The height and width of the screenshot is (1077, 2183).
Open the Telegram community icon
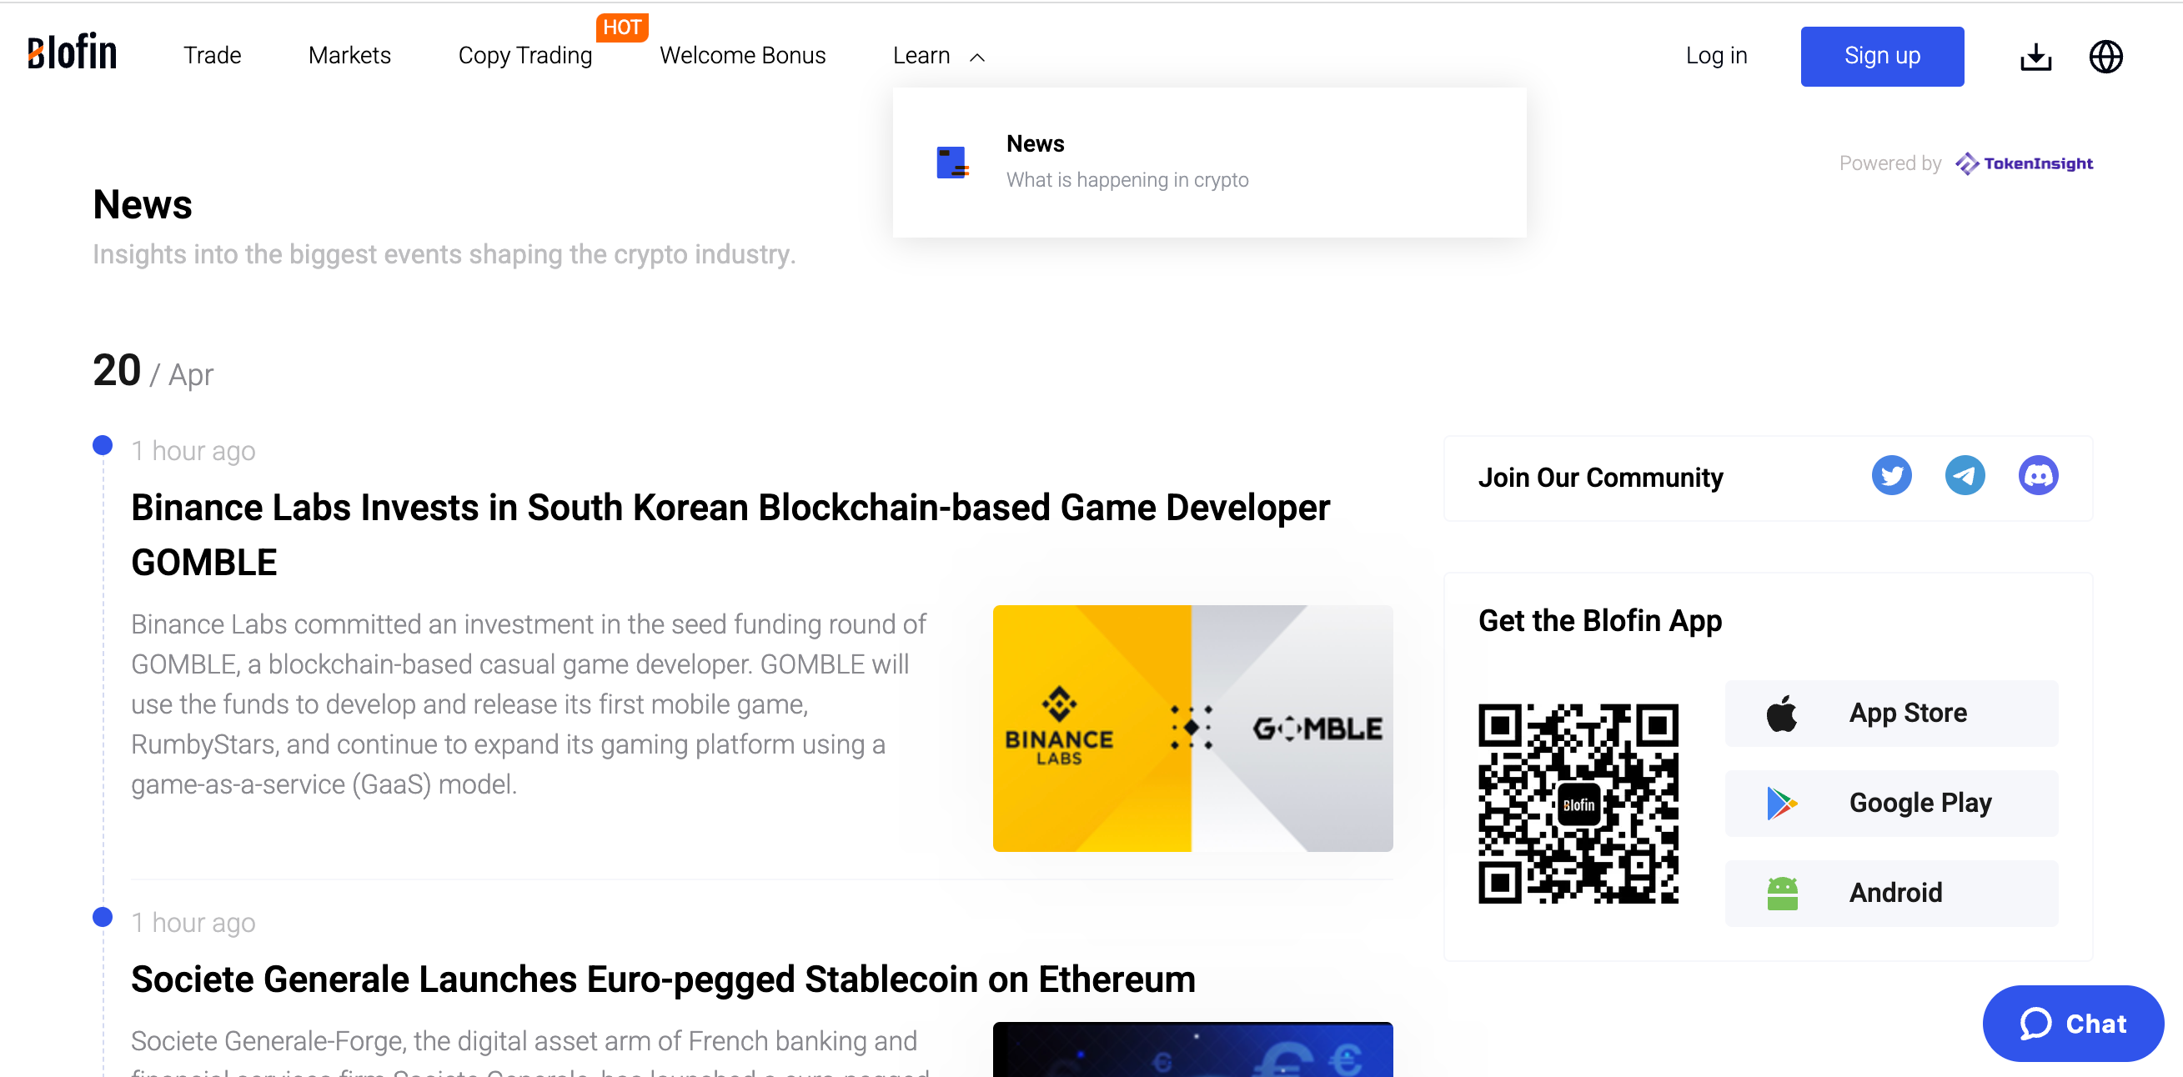[x=1964, y=475]
